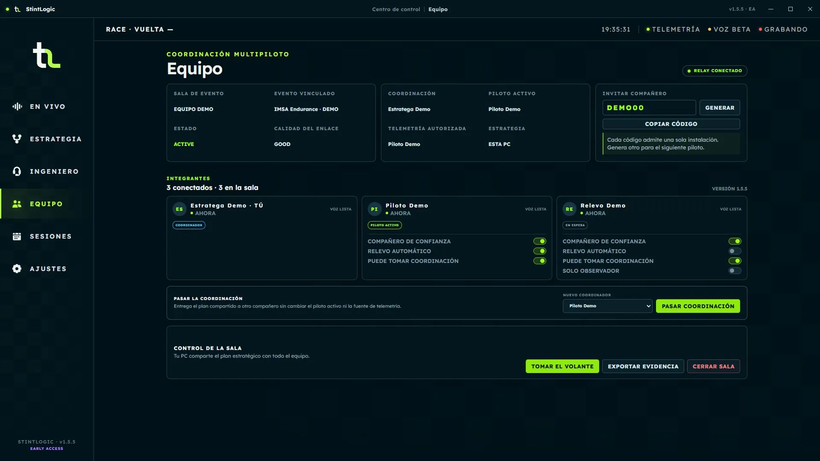Click the Generar invite code button
Image resolution: width=820 pixels, height=461 pixels.
coord(720,108)
